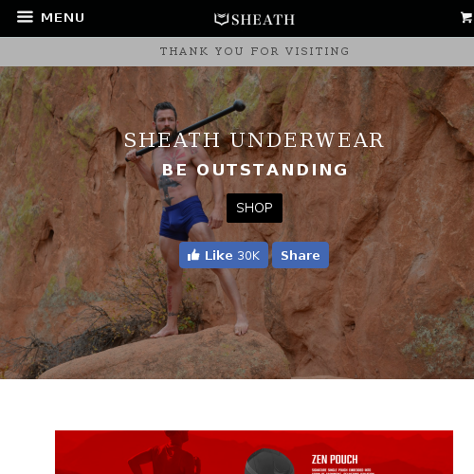Open the red Zen Pouch promo banner

[254, 452]
